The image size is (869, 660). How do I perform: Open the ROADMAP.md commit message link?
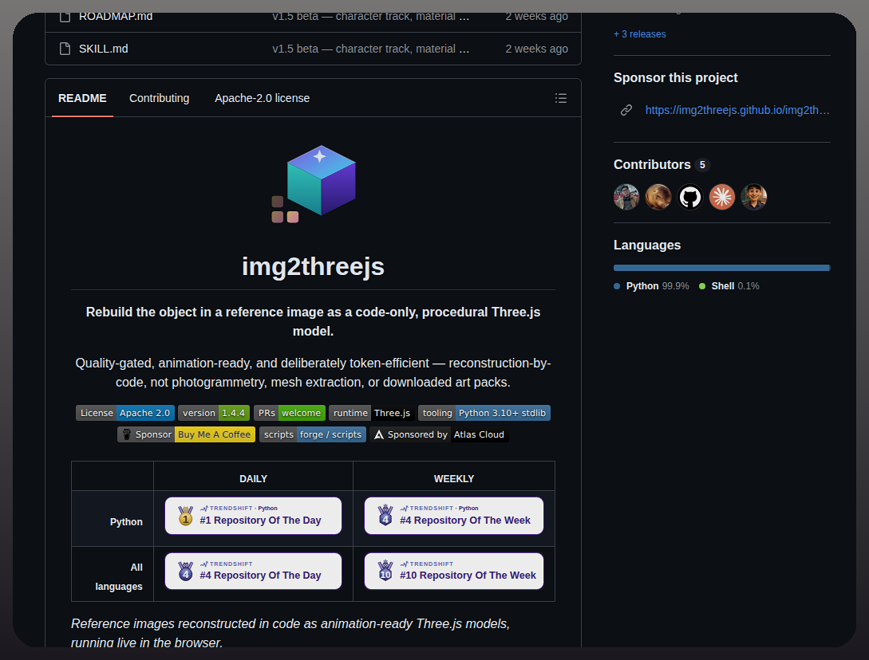371,17
